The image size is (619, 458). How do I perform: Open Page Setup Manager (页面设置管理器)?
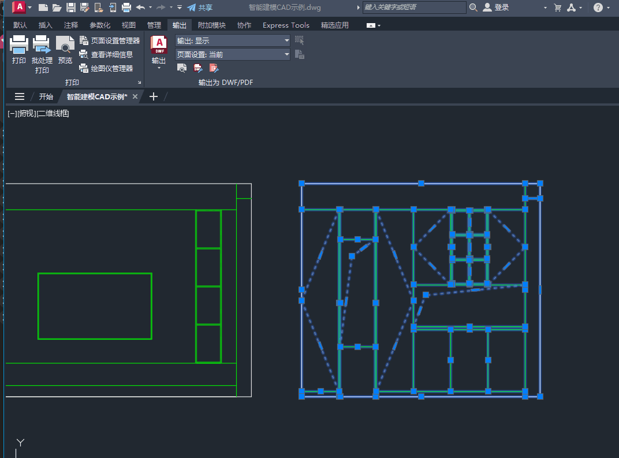110,41
